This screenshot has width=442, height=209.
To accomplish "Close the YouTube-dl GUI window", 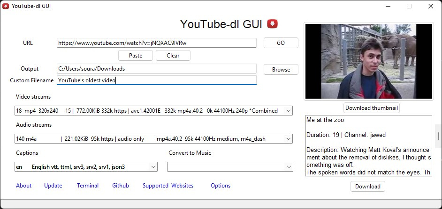I will coord(430,6).
